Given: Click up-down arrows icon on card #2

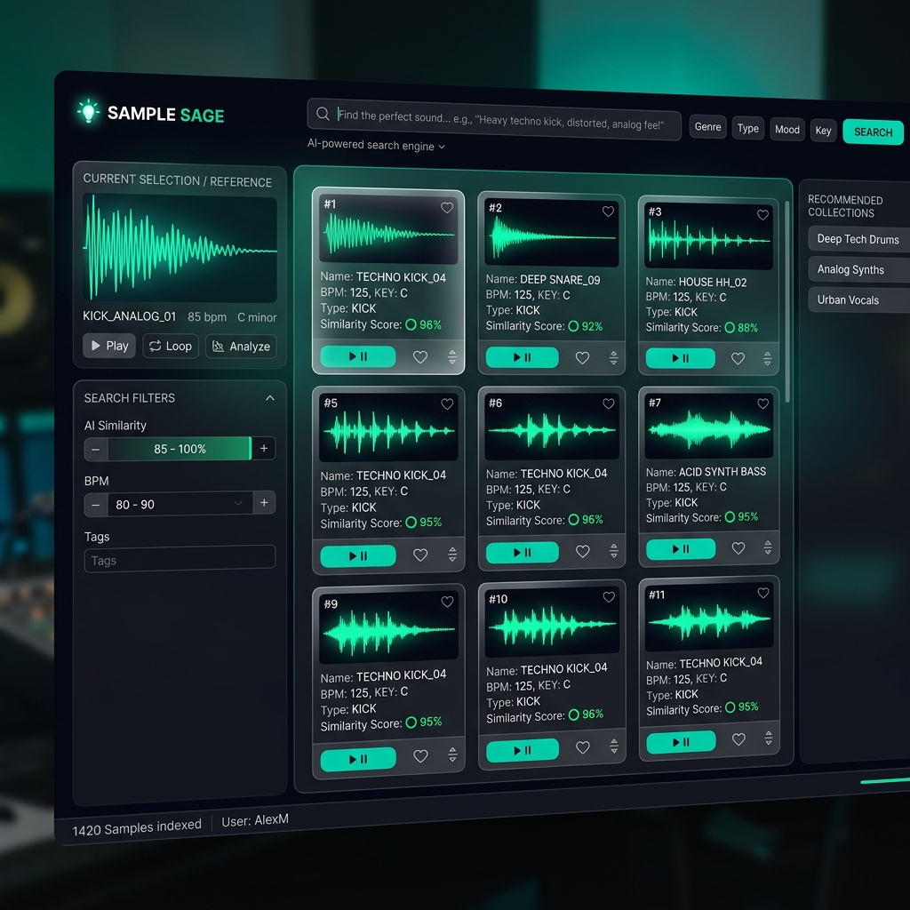Looking at the screenshot, I should (613, 358).
